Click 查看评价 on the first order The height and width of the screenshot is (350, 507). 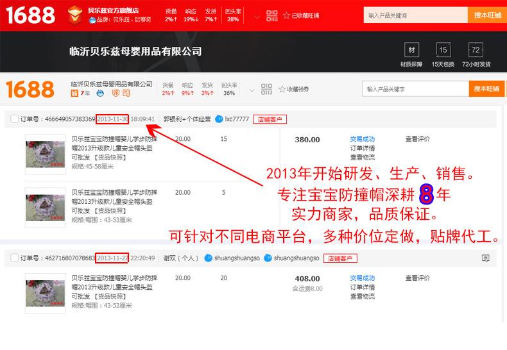(x=417, y=139)
